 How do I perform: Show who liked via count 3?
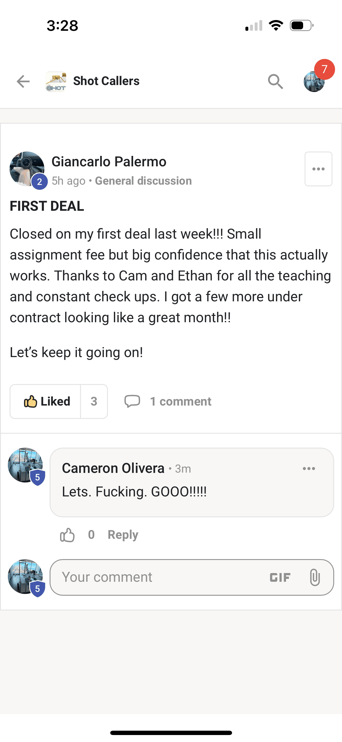(94, 401)
